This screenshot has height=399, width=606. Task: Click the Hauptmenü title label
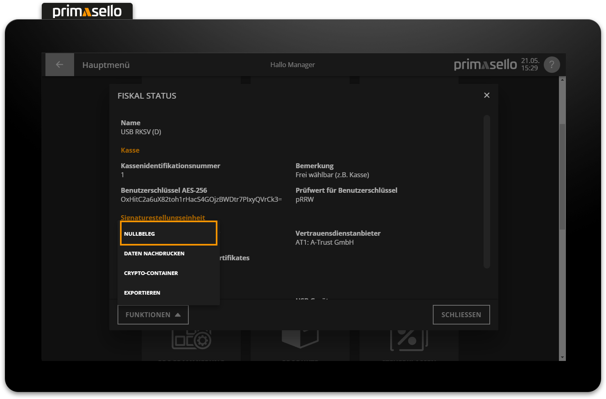click(106, 65)
